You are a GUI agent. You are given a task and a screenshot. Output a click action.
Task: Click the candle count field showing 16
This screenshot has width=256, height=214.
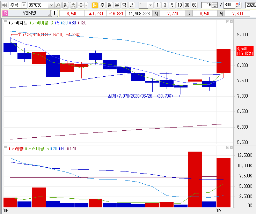click(207, 5)
